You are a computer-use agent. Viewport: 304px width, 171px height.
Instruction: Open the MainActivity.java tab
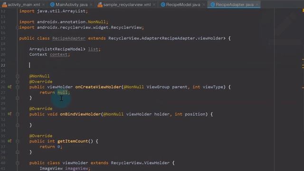71,4
